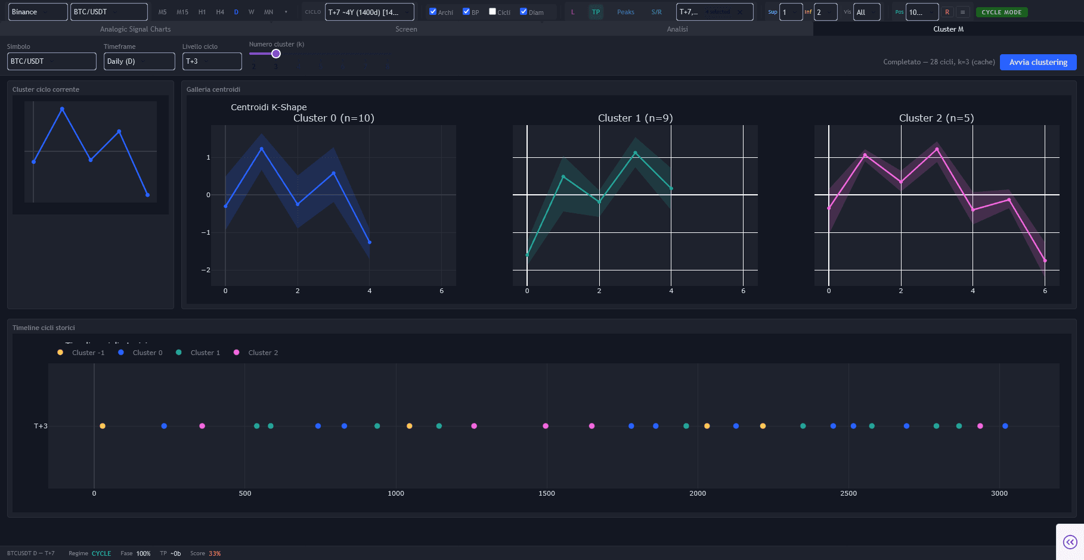Open the top toolbar BTC/USDT pair dropdown
1084x560 pixels.
point(109,12)
